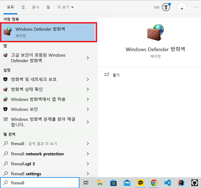Click the firewall search input field
Image resolution: width=201 pixels, height=188 pixels.
(x=40, y=182)
